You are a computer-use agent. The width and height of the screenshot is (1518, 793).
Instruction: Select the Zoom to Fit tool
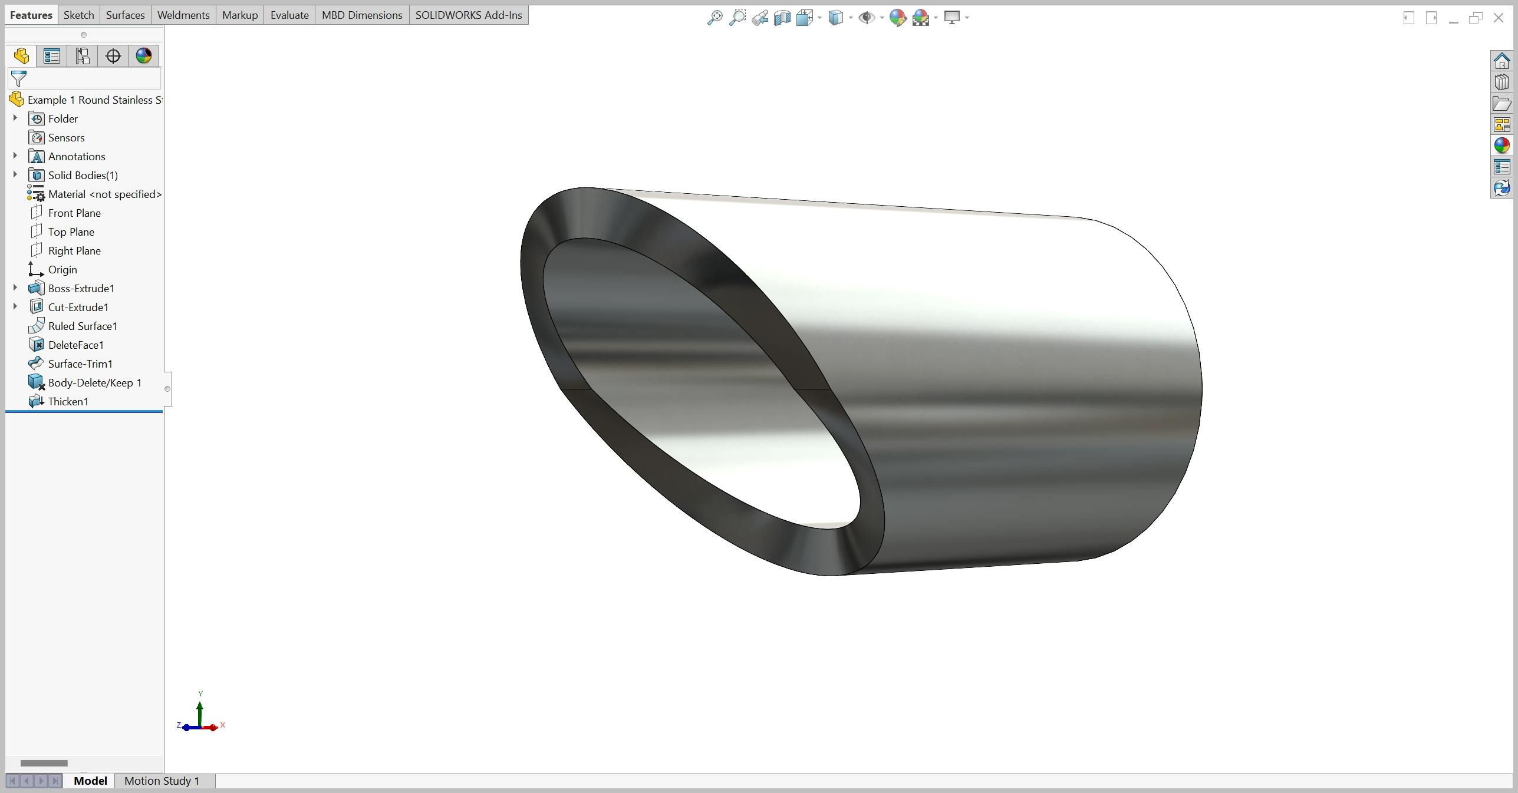pos(715,18)
